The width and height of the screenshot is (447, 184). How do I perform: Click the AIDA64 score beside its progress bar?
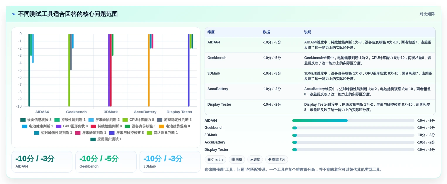point(426,121)
